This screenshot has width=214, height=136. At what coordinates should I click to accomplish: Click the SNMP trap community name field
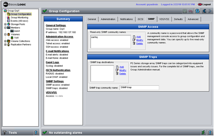click(139, 88)
